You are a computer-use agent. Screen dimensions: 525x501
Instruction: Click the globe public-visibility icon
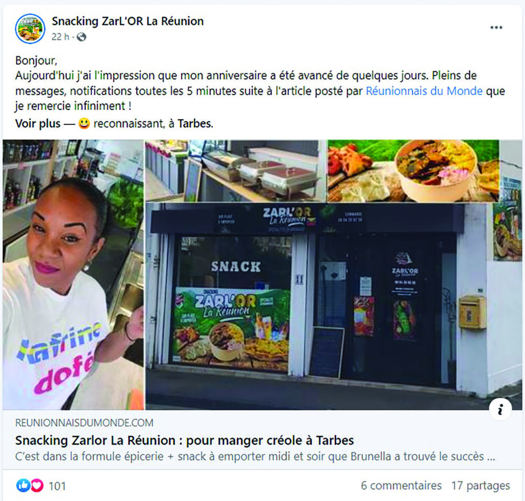pos(82,37)
